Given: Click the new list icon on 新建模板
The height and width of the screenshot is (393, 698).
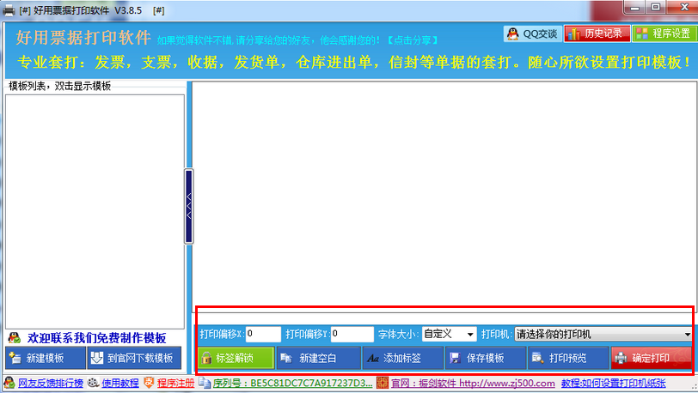Looking at the screenshot, I should point(15,358).
